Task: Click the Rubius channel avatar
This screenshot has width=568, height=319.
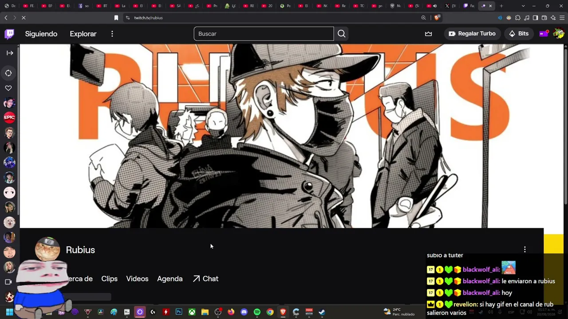Action: 47,250
